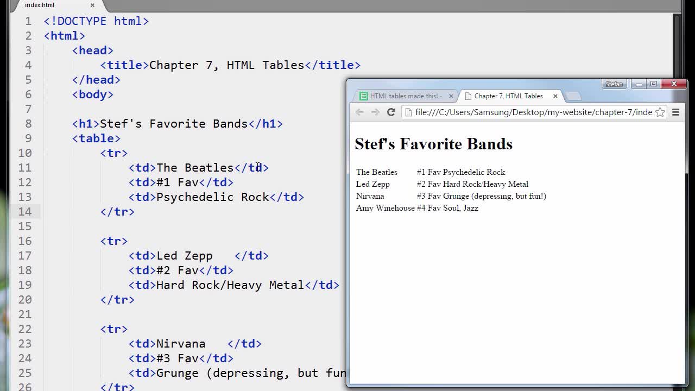The width and height of the screenshot is (695, 391).
Task: Click '#3 Fav Grunge (depressing, but fun!)' text
Action: click(481, 196)
